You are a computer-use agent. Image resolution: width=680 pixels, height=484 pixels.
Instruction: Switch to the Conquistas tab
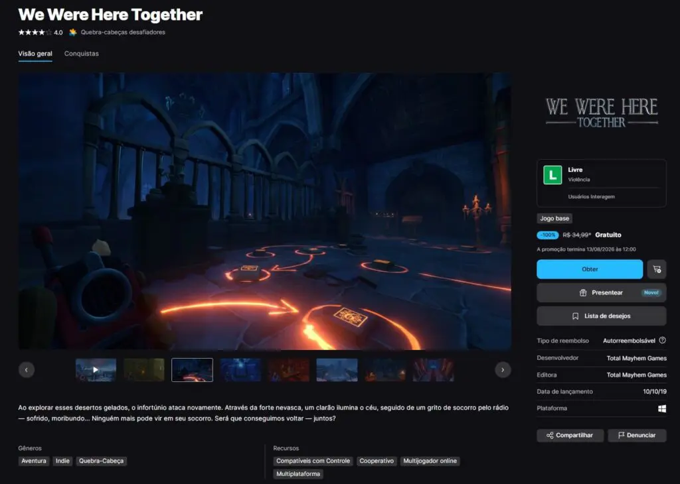82,54
